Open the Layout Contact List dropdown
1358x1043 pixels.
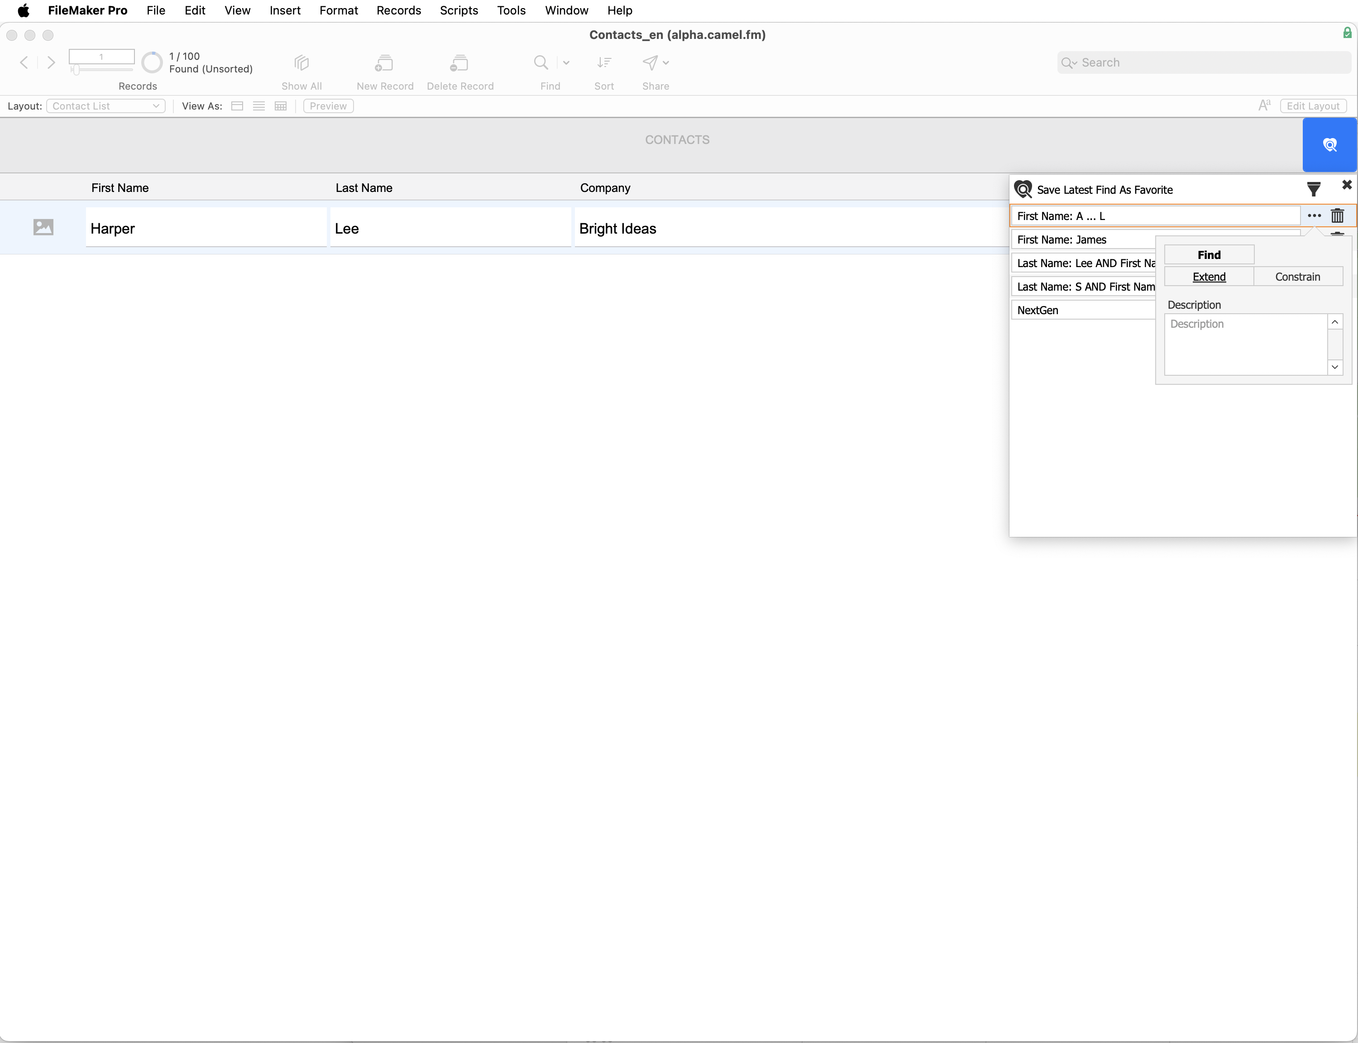pyautogui.click(x=105, y=106)
